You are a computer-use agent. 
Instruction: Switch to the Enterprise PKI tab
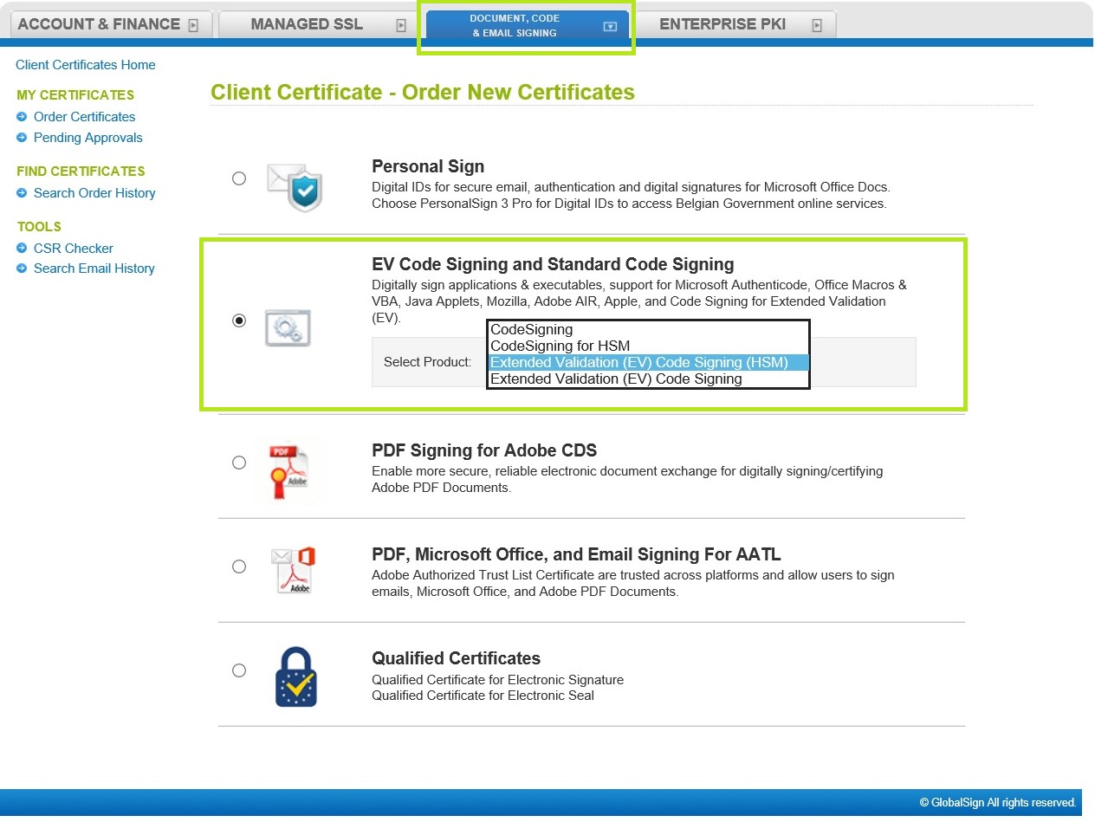click(x=722, y=24)
